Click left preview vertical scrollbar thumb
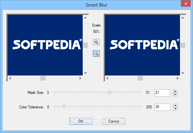 point(86,45)
